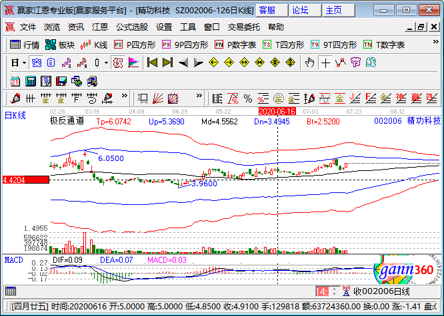This screenshot has width=444, height=316.
Task: Click the 2020-06-16 date marker
Action: pyautogui.click(x=277, y=111)
